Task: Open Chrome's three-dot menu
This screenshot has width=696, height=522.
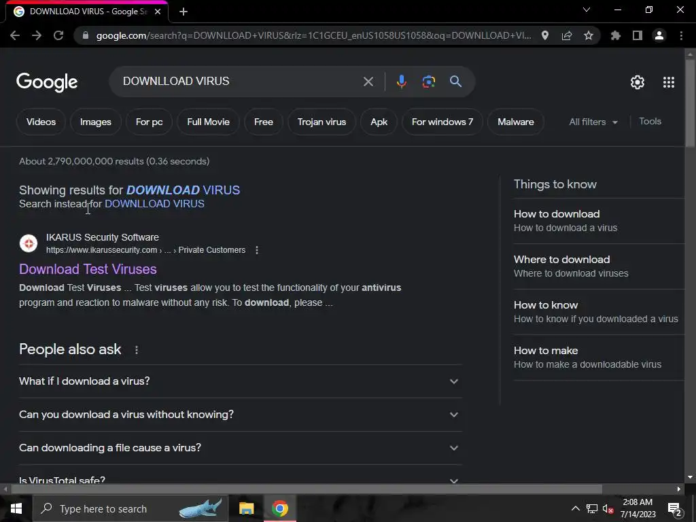Action: 681,35
